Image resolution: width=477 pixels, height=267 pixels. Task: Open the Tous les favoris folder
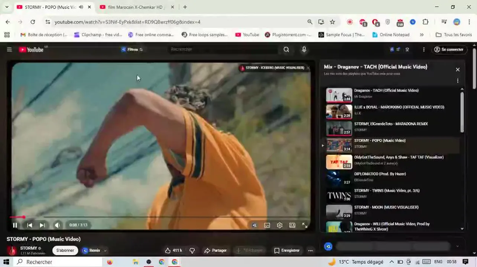(x=454, y=34)
